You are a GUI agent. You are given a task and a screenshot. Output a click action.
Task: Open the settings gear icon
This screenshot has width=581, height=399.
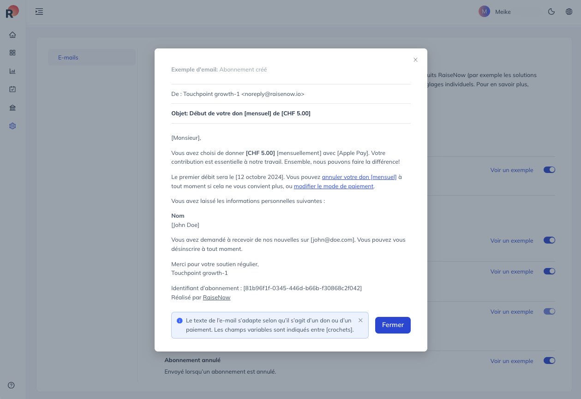coord(12,126)
